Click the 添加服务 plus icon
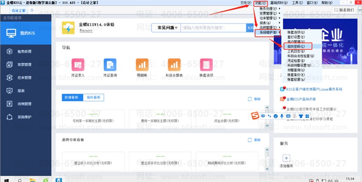Screen dimensions: 362x182 tap(286, 158)
